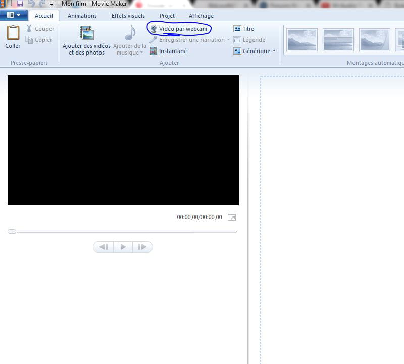
Task: Click the Légende label
Action: tap(254, 40)
